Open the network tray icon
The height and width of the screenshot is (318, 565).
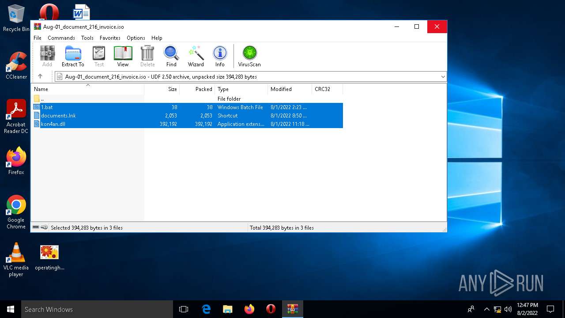coord(497,309)
